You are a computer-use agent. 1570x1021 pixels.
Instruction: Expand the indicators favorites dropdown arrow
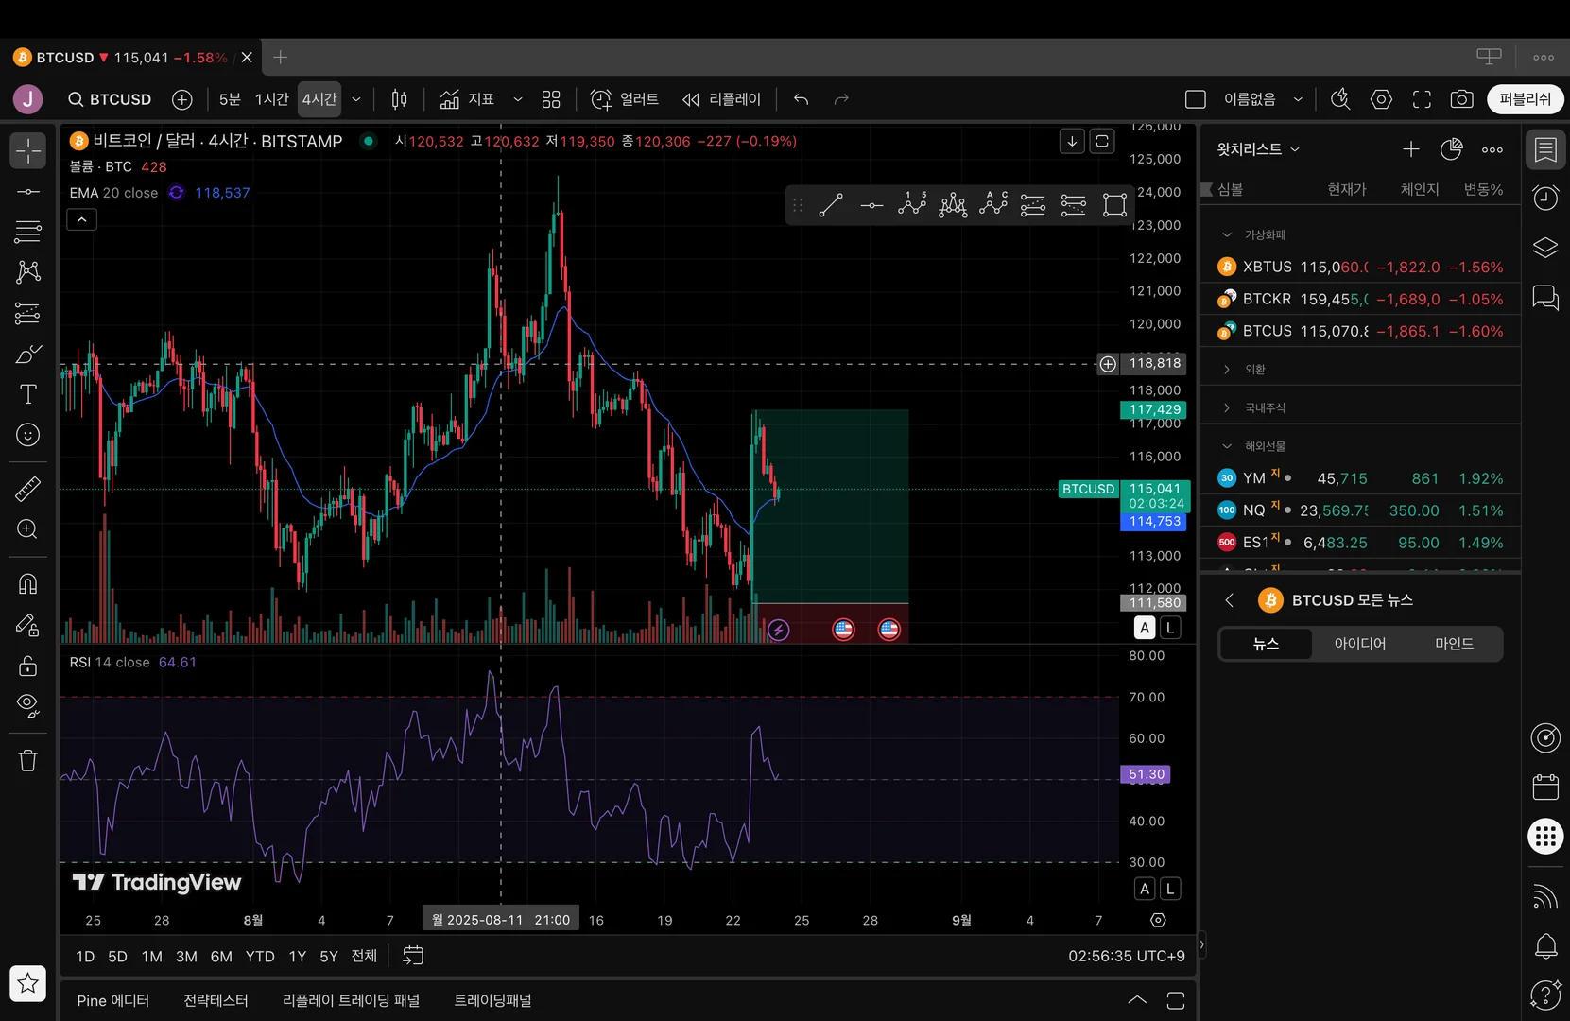point(518,99)
